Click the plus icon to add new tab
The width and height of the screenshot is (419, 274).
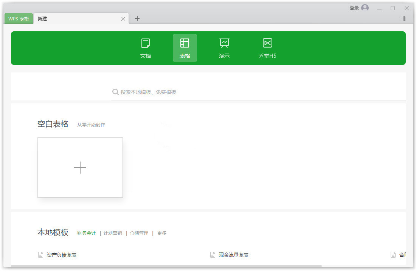point(137,18)
